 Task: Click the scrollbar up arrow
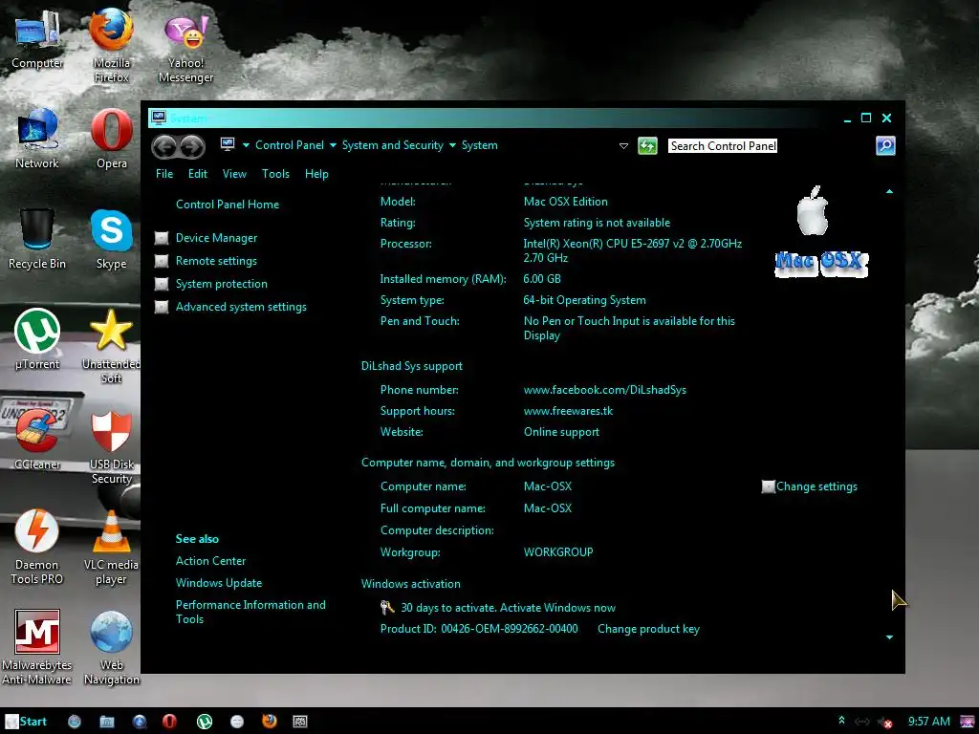[889, 191]
